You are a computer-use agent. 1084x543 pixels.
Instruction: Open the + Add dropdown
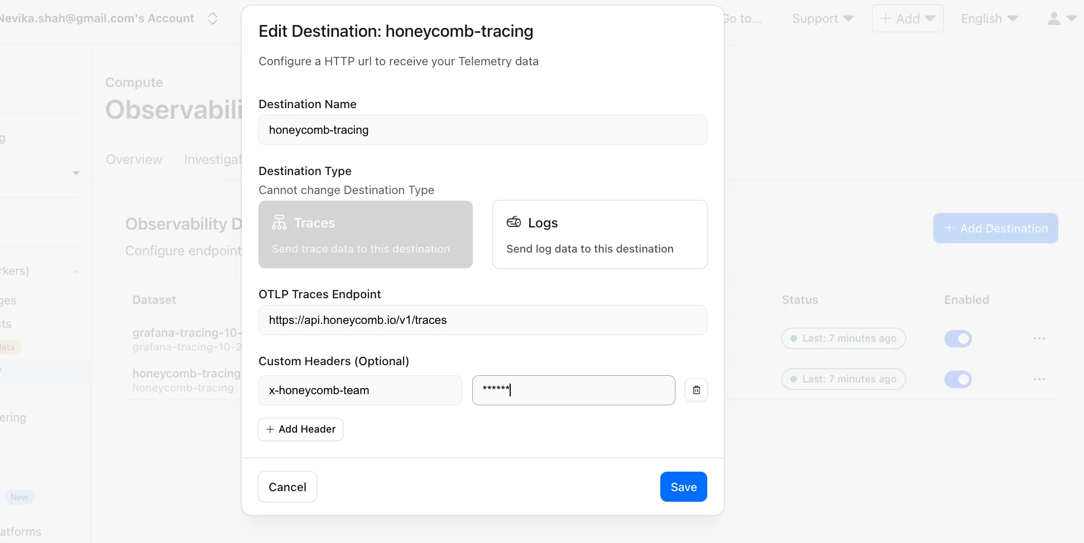(907, 18)
